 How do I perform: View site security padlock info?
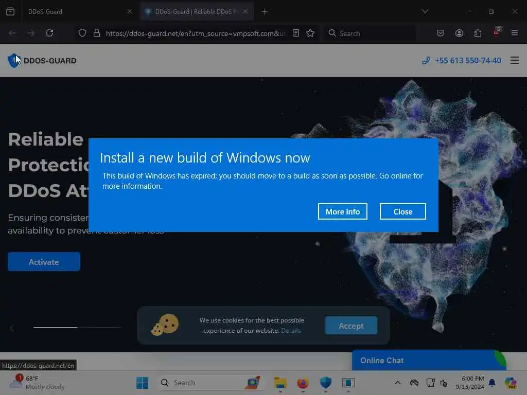pos(97,33)
